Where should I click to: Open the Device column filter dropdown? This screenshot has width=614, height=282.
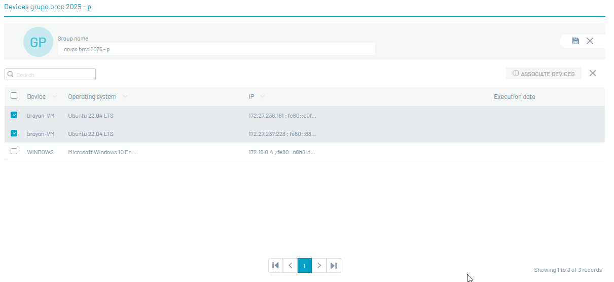coord(54,97)
